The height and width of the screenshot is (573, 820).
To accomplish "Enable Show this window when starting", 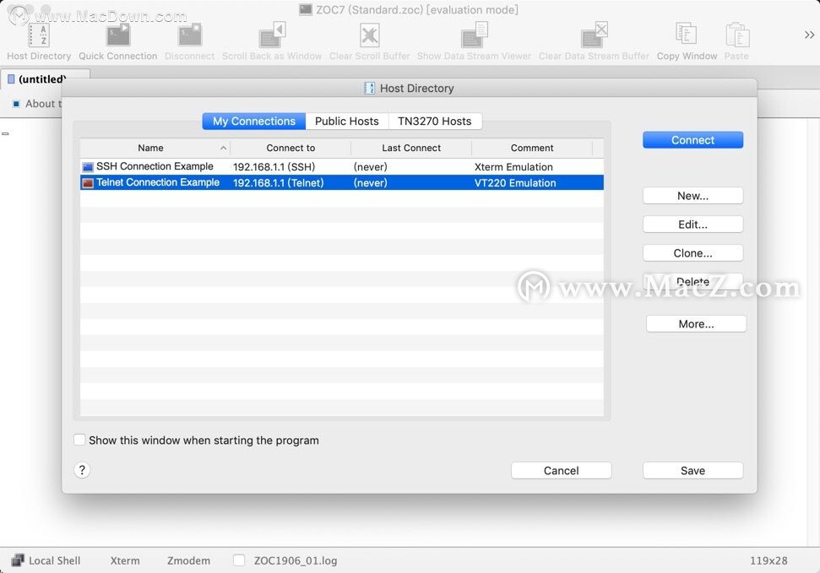I will click(x=79, y=440).
